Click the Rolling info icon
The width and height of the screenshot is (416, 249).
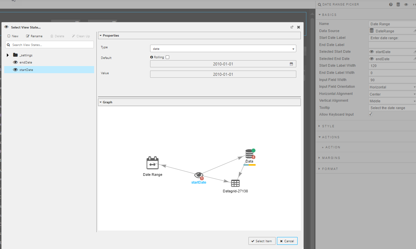coord(152,57)
